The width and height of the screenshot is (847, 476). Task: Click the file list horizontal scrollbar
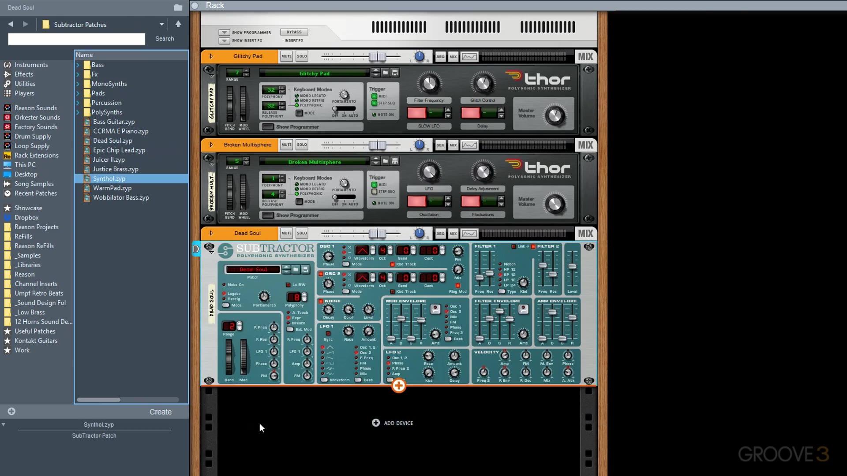[x=99, y=400]
